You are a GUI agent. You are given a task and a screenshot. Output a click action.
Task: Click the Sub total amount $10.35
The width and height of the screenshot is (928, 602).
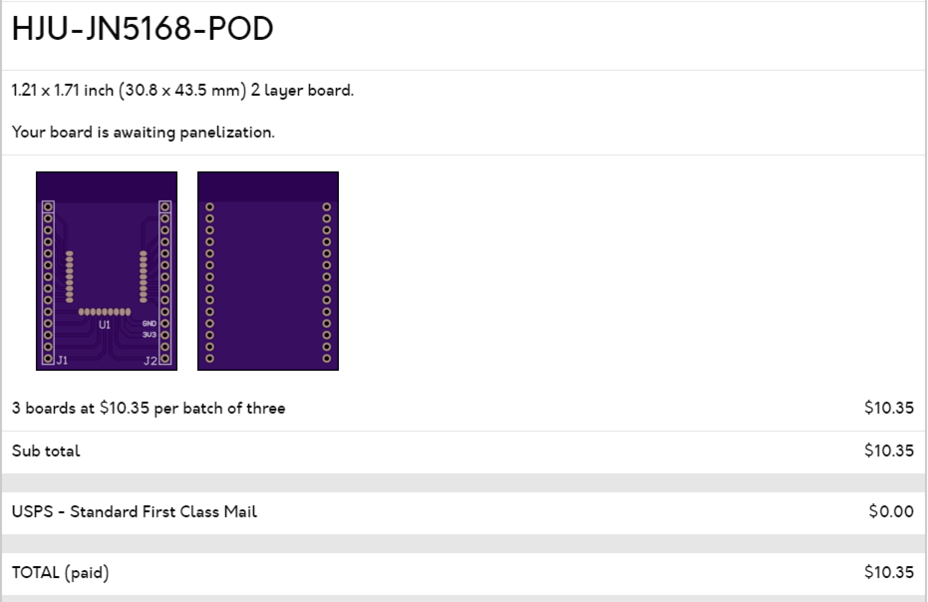pos(889,451)
